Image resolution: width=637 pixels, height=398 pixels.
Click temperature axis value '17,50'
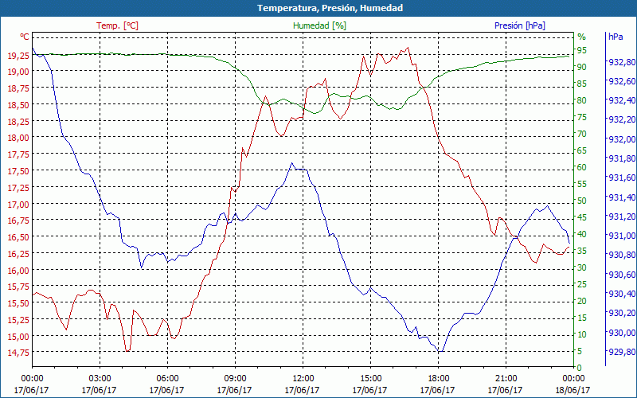(x=18, y=171)
